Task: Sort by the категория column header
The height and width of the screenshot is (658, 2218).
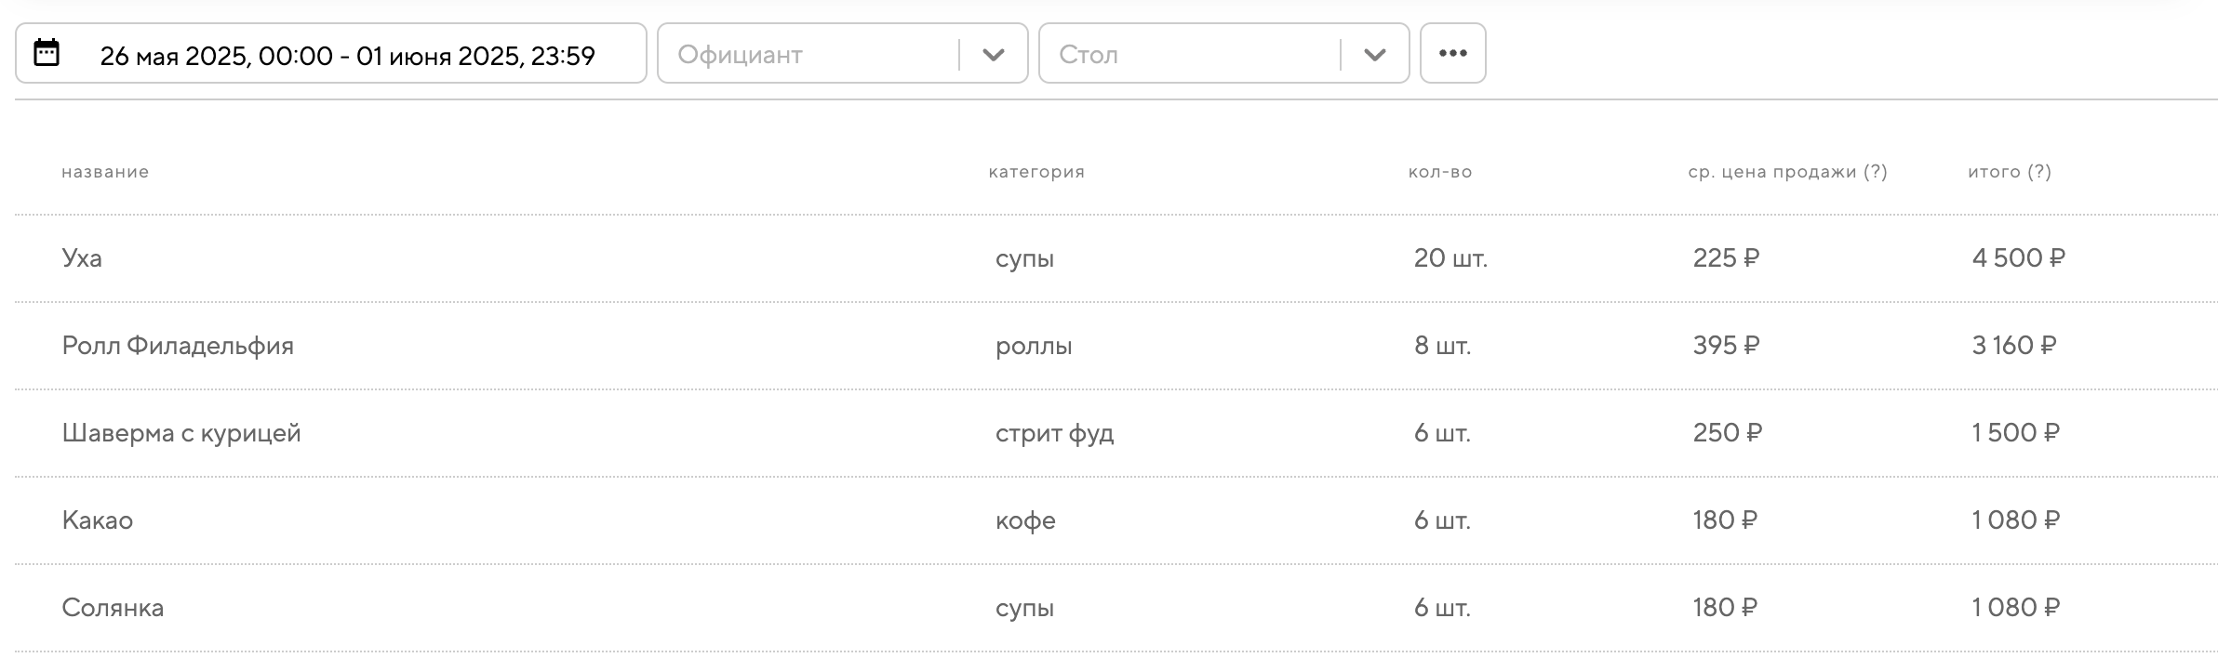Action: pos(1036,172)
